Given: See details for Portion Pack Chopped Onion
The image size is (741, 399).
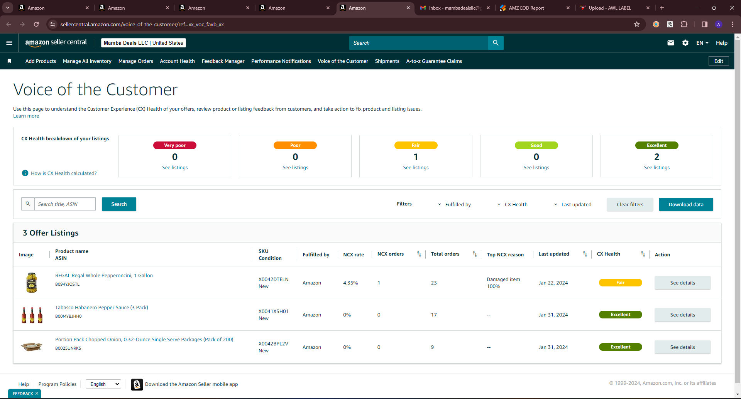Looking at the screenshot, I should point(682,347).
